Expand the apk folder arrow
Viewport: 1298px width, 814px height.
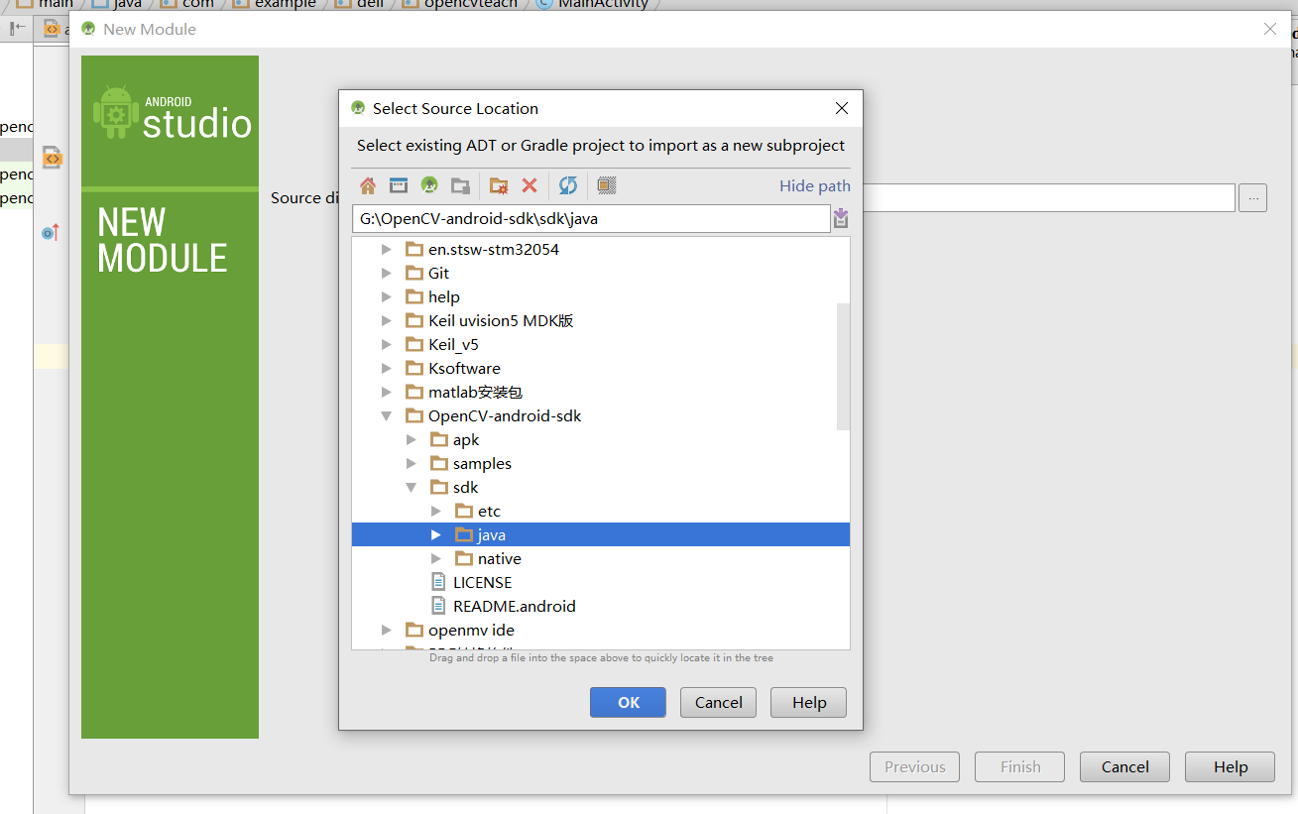coord(412,439)
